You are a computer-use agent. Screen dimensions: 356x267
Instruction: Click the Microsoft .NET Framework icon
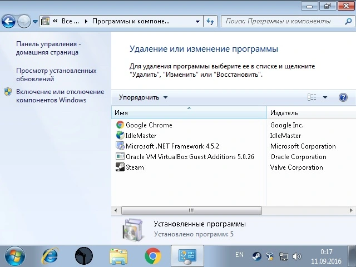click(x=120, y=146)
